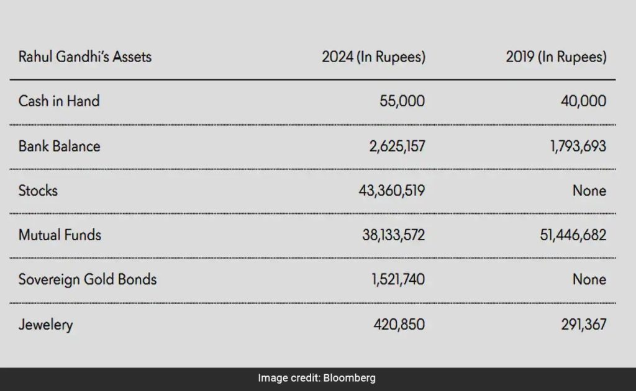The image size is (636, 391).
Task: Select the 'Cash in Hand' row label
Action: coord(59,101)
